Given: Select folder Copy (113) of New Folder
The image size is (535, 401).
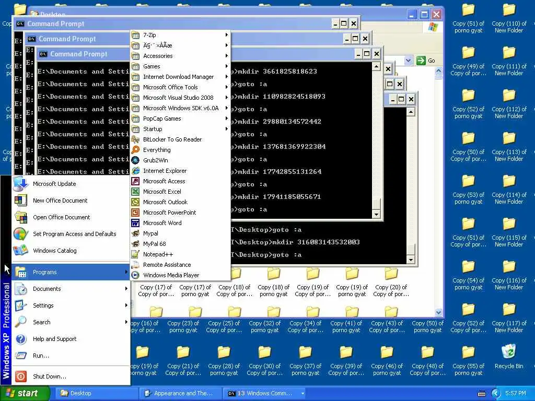Looking at the screenshot, I should [509, 147].
